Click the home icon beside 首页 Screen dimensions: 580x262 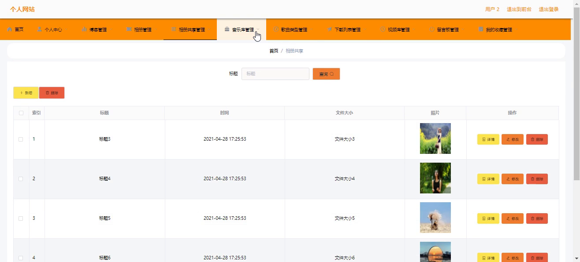click(x=10, y=29)
